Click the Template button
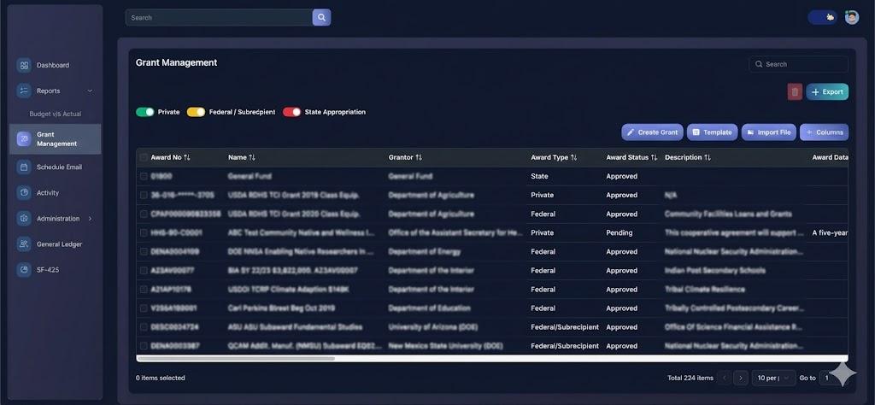Image resolution: width=875 pixels, height=405 pixels. click(712, 132)
